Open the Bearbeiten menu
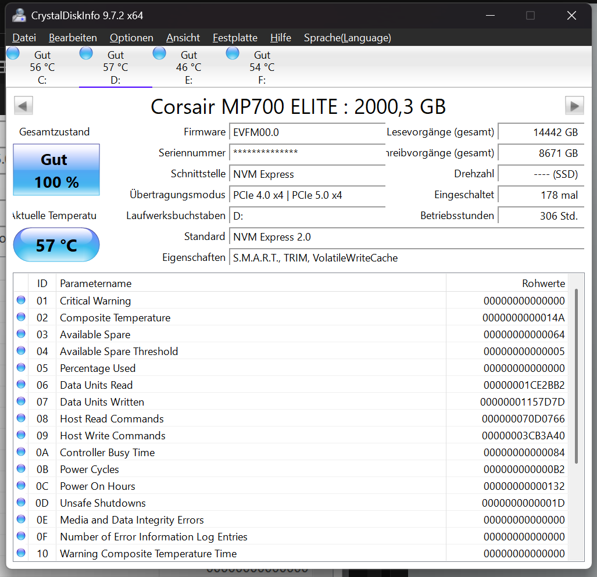Screen dimensions: 597x577 click(73, 38)
